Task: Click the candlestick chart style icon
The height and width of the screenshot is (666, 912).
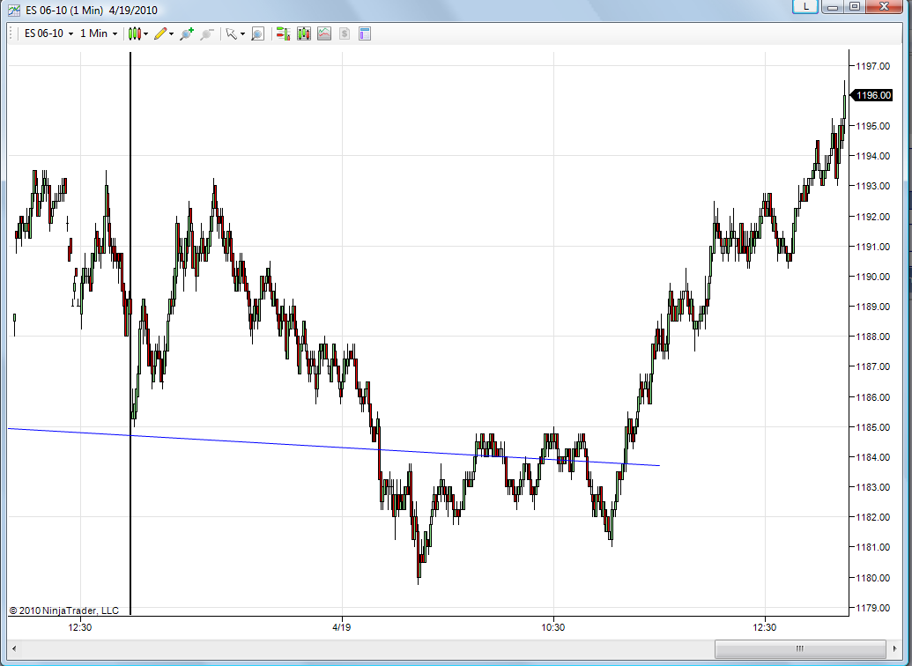Action: coord(134,33)
